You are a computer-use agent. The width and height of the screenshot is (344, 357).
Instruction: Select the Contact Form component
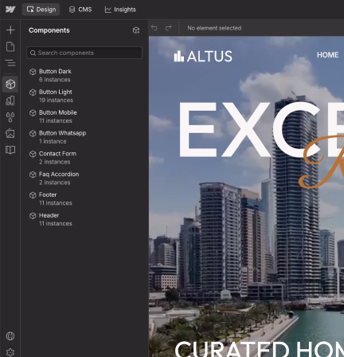tap(84, 158)
